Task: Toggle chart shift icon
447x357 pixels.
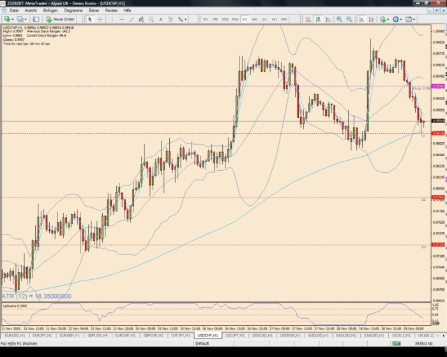Action: 371,19
